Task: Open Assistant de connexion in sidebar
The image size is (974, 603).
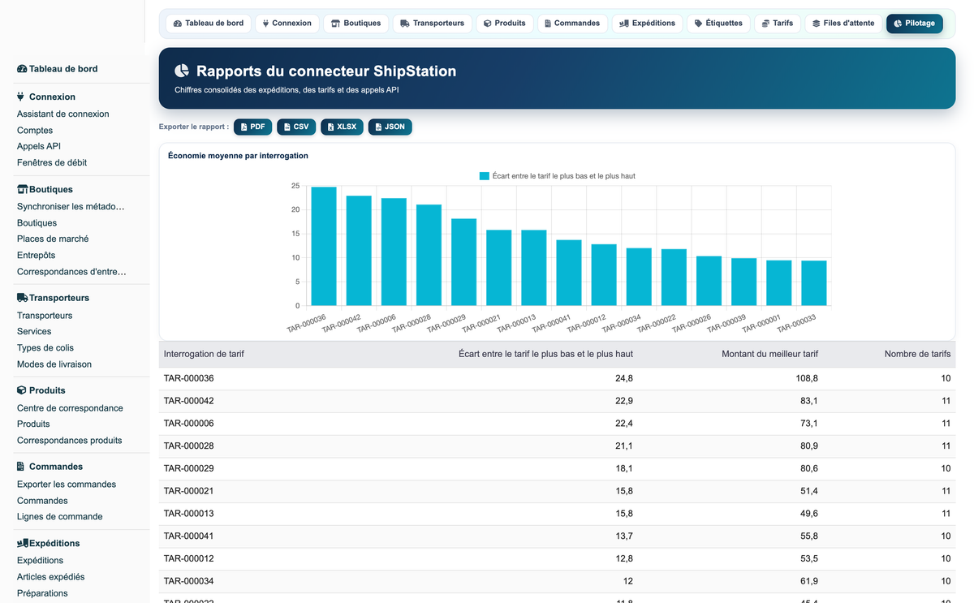Action: [x=63, y=114]
